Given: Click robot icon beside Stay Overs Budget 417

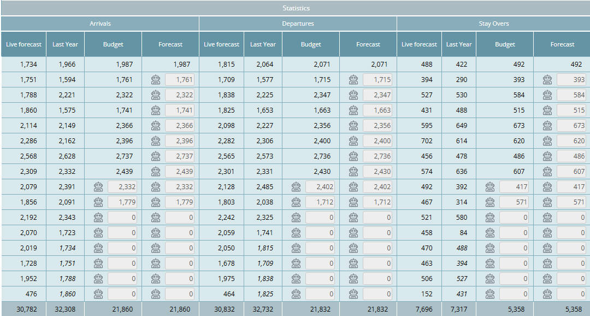Looking at the screenshot, I should tap(489, 187).
